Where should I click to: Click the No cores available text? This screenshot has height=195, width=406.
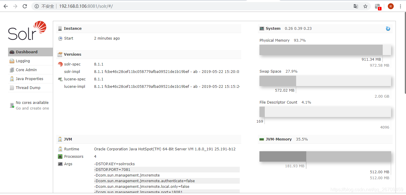point(32,103)
